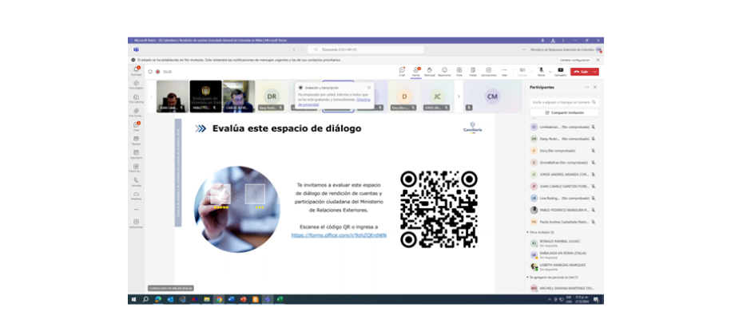Open the Windows Start menu
Screen dimensions: 735x335
pyautogui.click(x=133, y=299)
